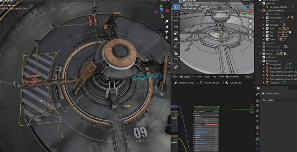
Task: Click zoom magnifier in right wireframe viewport
Action: pos(250,21)
